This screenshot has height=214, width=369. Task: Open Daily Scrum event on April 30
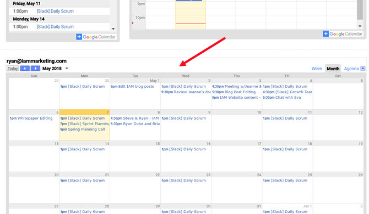(83, 87)
